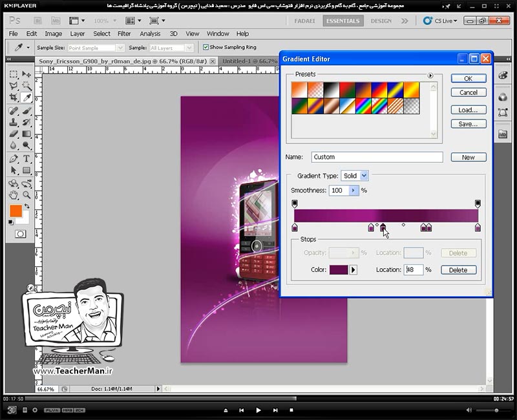Stop playback in KMPlayer
517x420 pixels.
[291, 410]
